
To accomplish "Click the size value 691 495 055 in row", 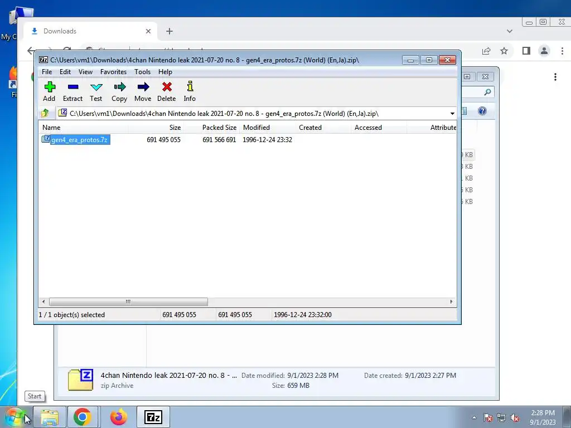I will (x=163, y=140).
